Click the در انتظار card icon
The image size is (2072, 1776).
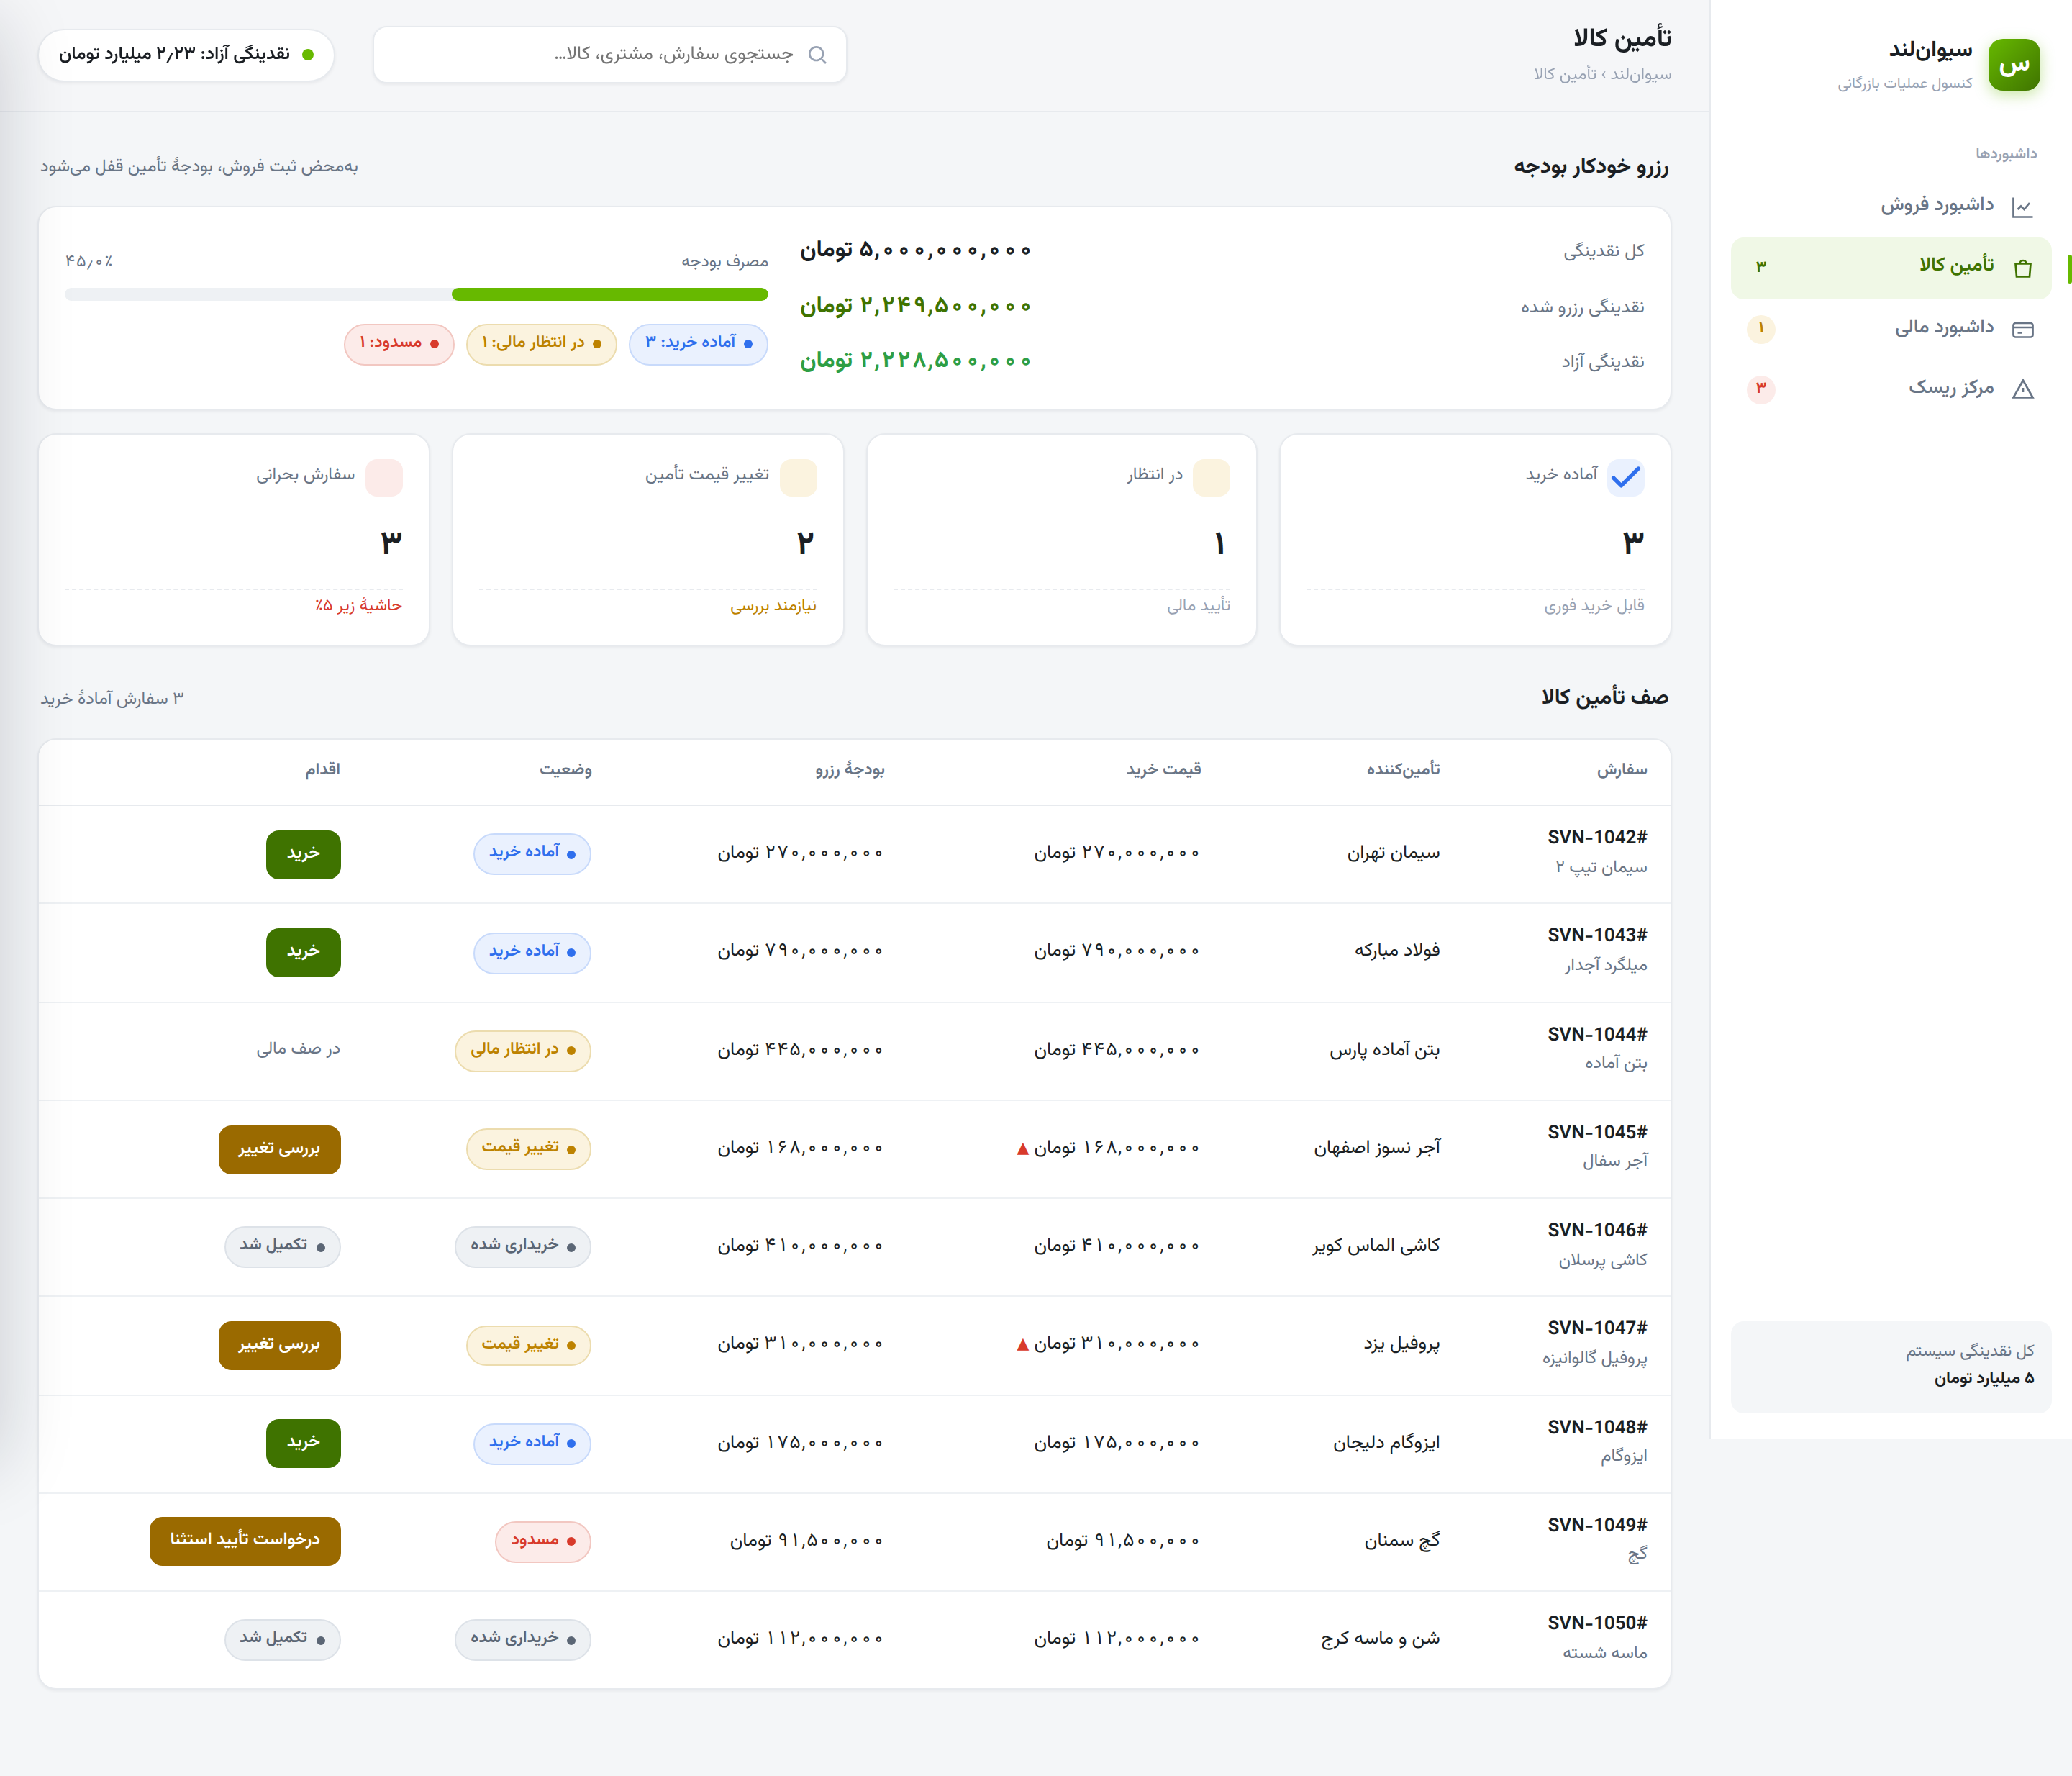1211,477
